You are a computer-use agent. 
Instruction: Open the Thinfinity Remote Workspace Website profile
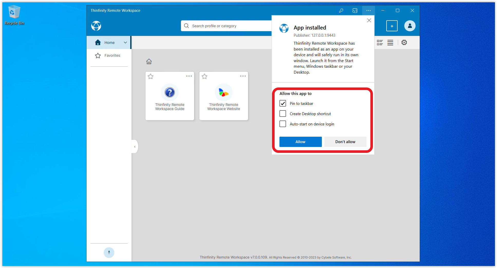(224, 96)
